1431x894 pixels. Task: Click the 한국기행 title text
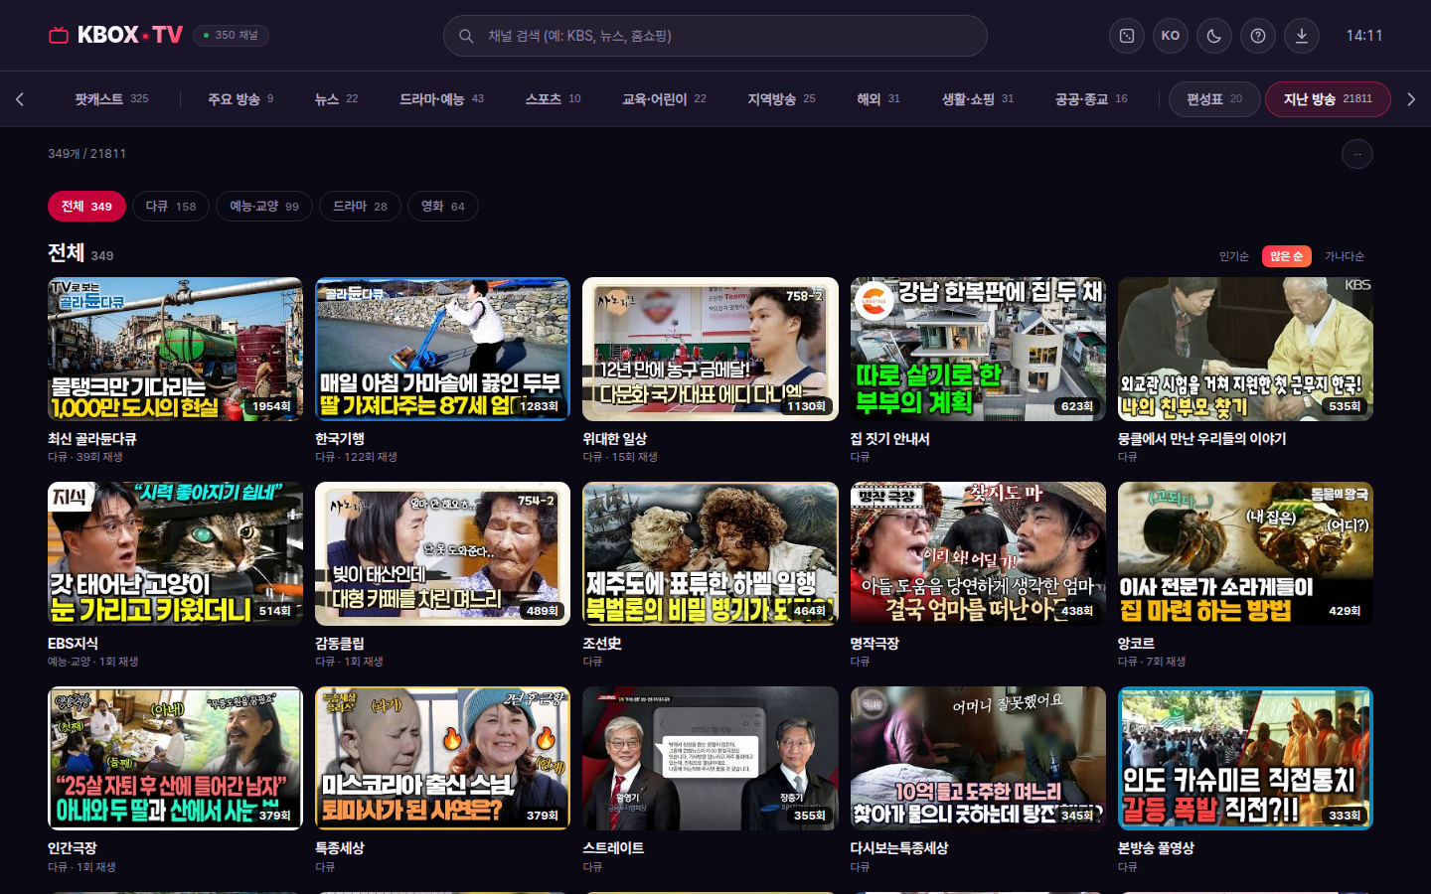pos(340,438)
